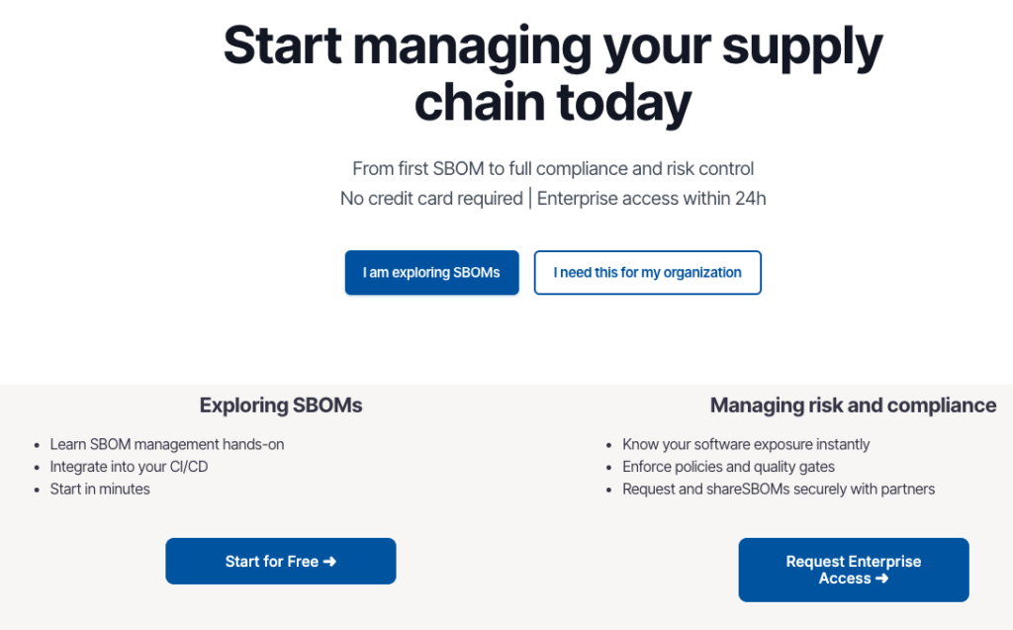Image resolution: width=1013 pixels, height=630 pixels.
Task: Click "Integrate into your CI/CD" list item
Action: coord(130,467)
